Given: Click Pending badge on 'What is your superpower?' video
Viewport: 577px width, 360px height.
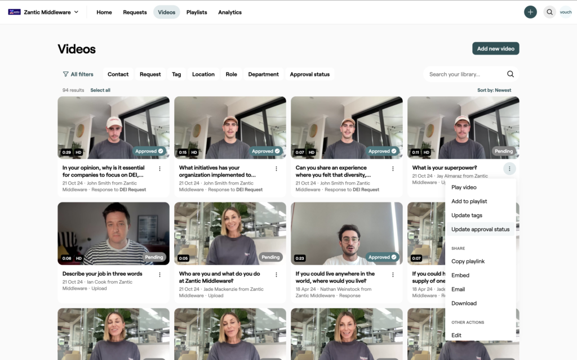Looking at the screenshot, I should pos(504,151).
